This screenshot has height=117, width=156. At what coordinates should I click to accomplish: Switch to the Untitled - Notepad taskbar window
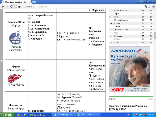click(x=88, y=115)
